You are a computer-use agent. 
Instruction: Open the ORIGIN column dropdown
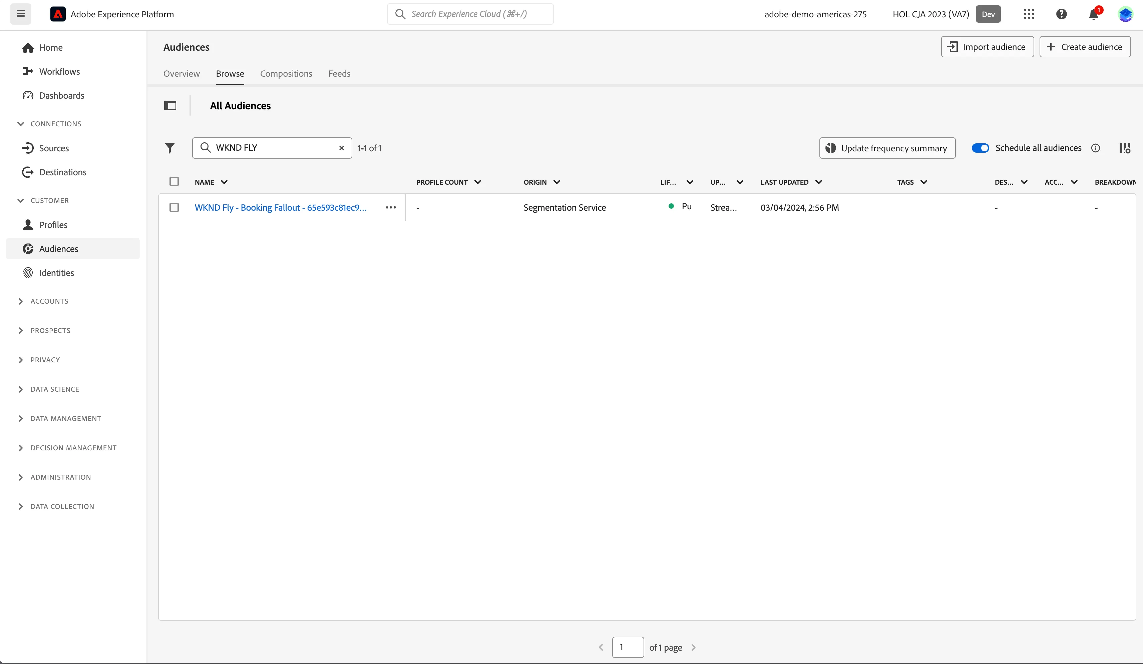coord(556,182)
